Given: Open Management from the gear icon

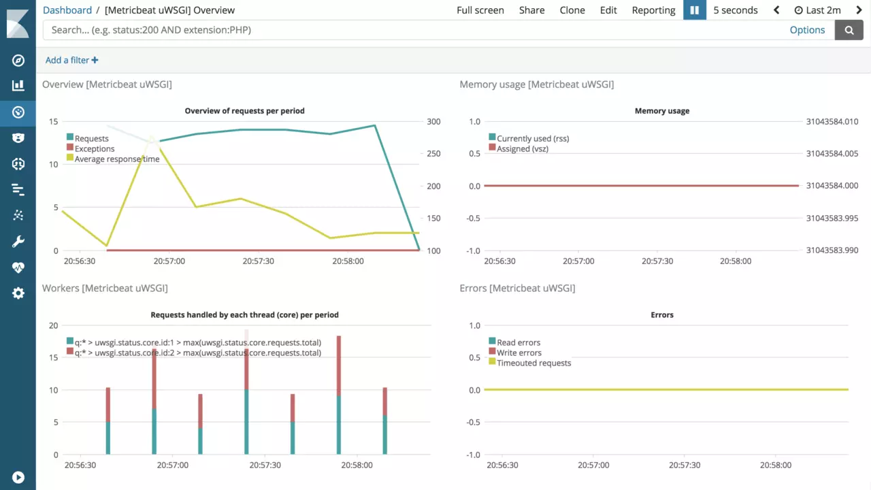Looking at the screenshot, I should click(18, 293).
